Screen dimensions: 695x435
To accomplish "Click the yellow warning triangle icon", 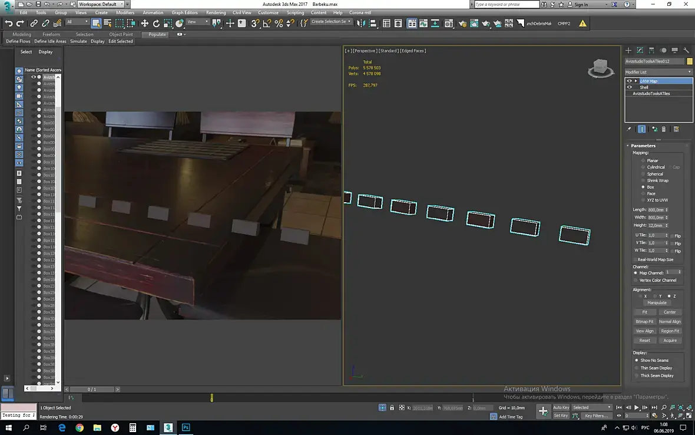I will click(x=583, y=24).
